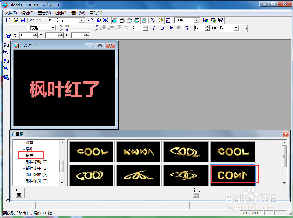Click the X coordinate input field
The height and width of the screenshot is (218, 293).
point(26,36)
